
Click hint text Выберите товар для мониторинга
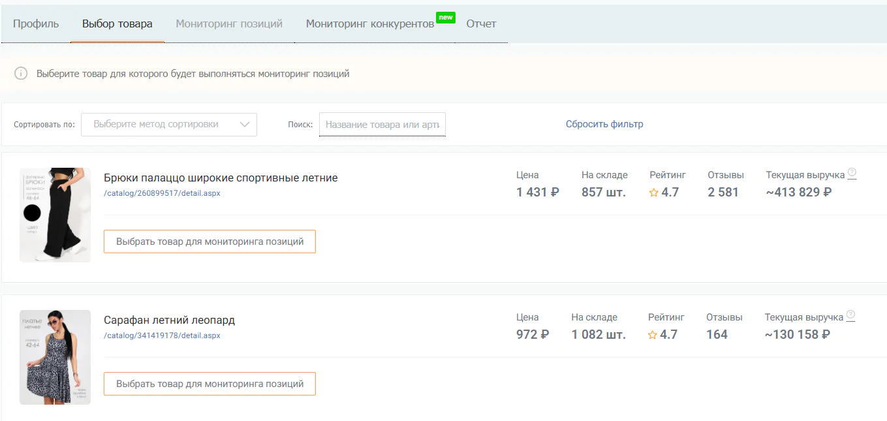(193, 74)
